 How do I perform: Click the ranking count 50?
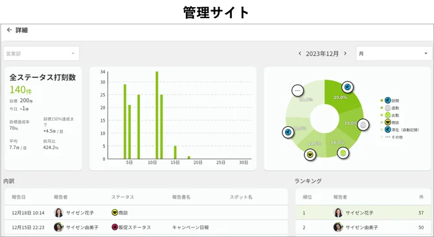tap(421, 227)
